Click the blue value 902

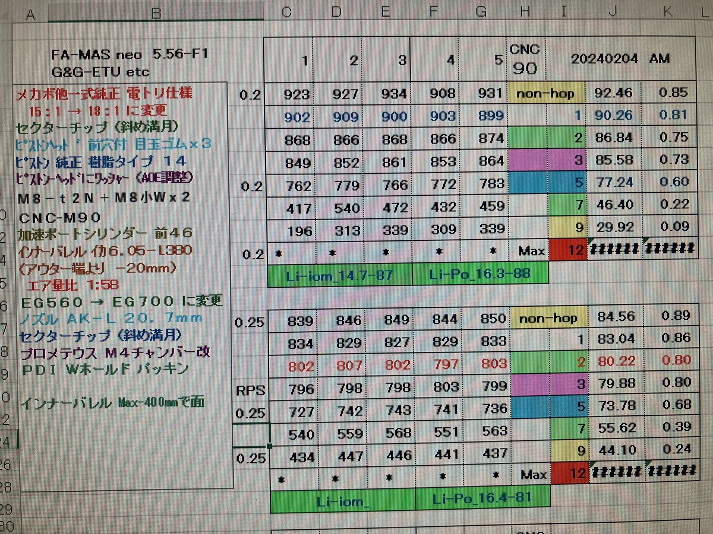289,116
